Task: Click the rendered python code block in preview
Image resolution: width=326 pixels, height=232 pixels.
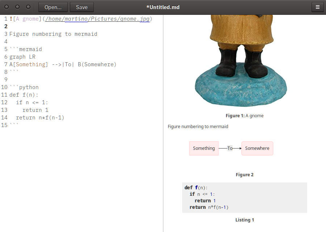Action: 244,198
